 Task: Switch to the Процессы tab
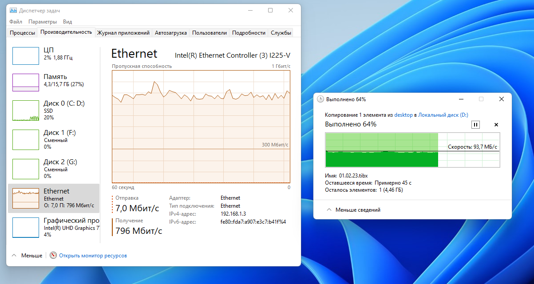pos(22,33)
